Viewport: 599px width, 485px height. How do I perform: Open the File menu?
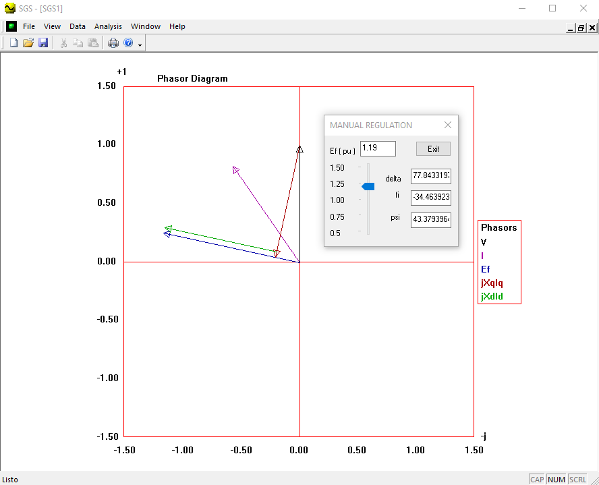(29, 26)
